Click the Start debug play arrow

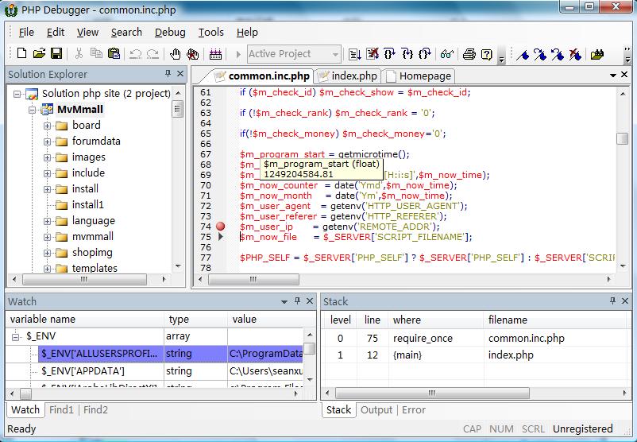pyautogui.click(x=238, y=54)
